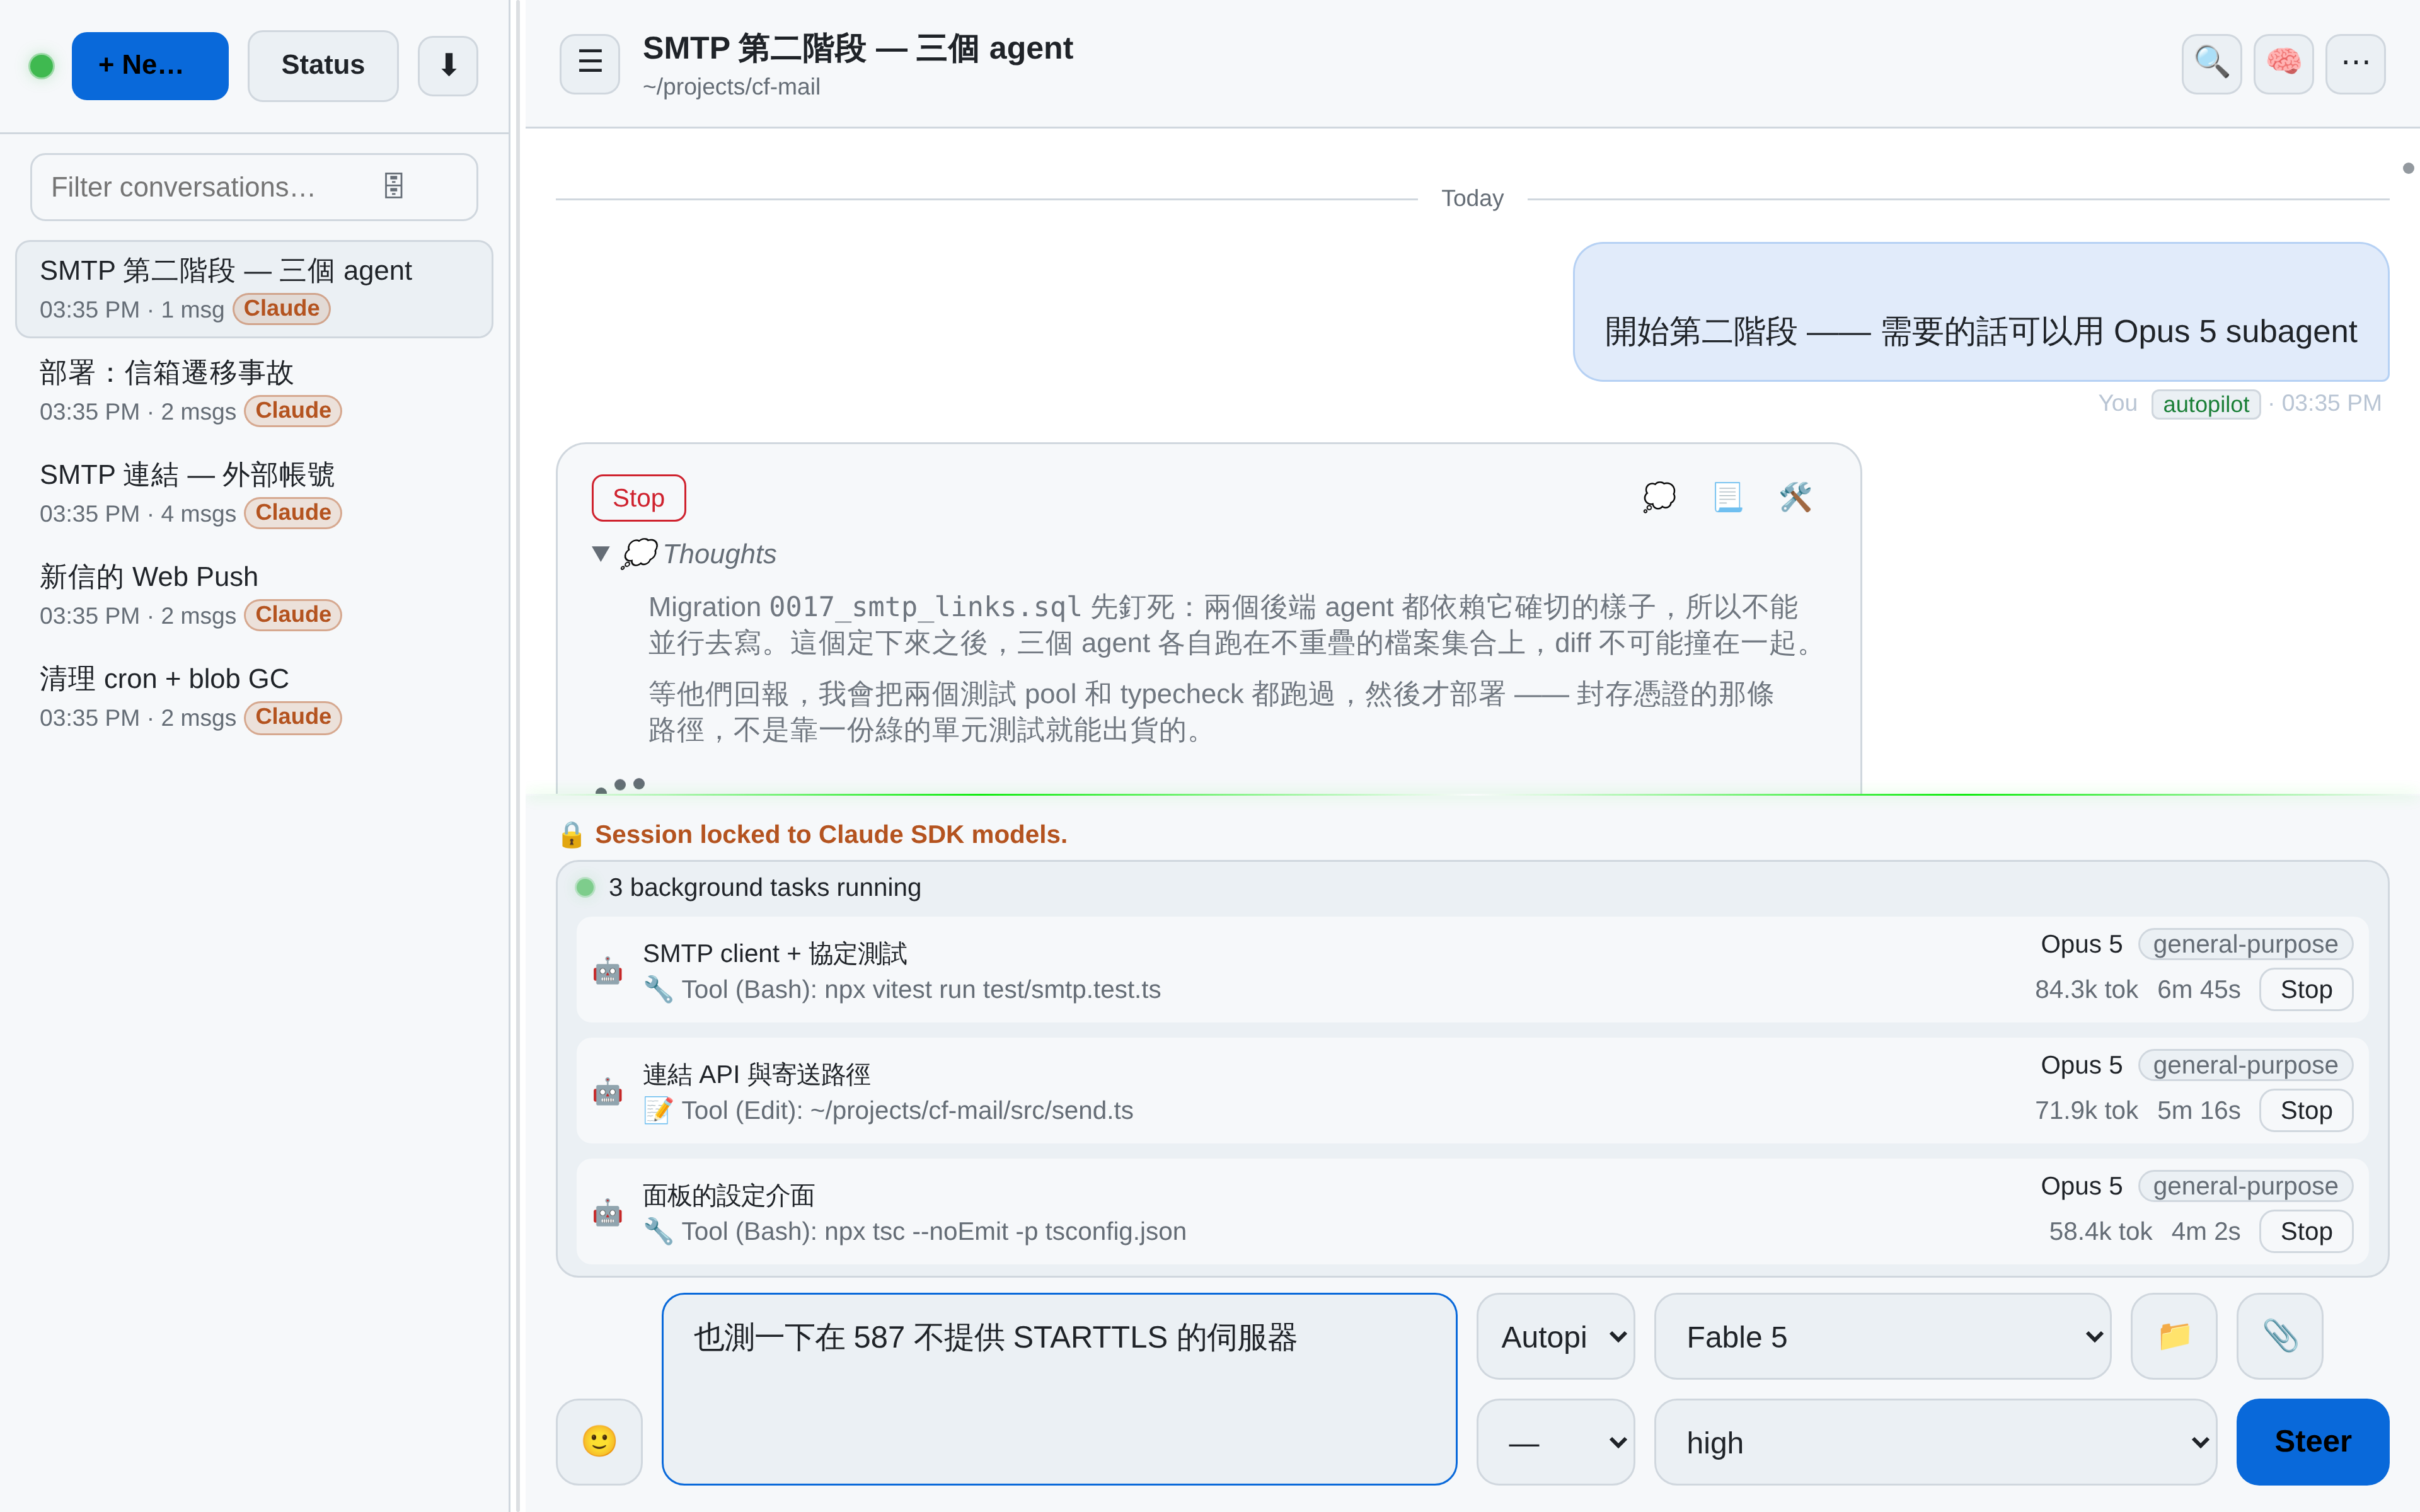The image size is (2420, 1512).
Task: Open the Fable 5 model dropdown
Action: click(1882, 1336)
